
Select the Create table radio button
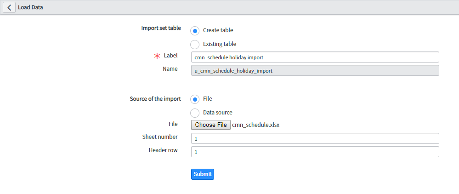point(195,31)
